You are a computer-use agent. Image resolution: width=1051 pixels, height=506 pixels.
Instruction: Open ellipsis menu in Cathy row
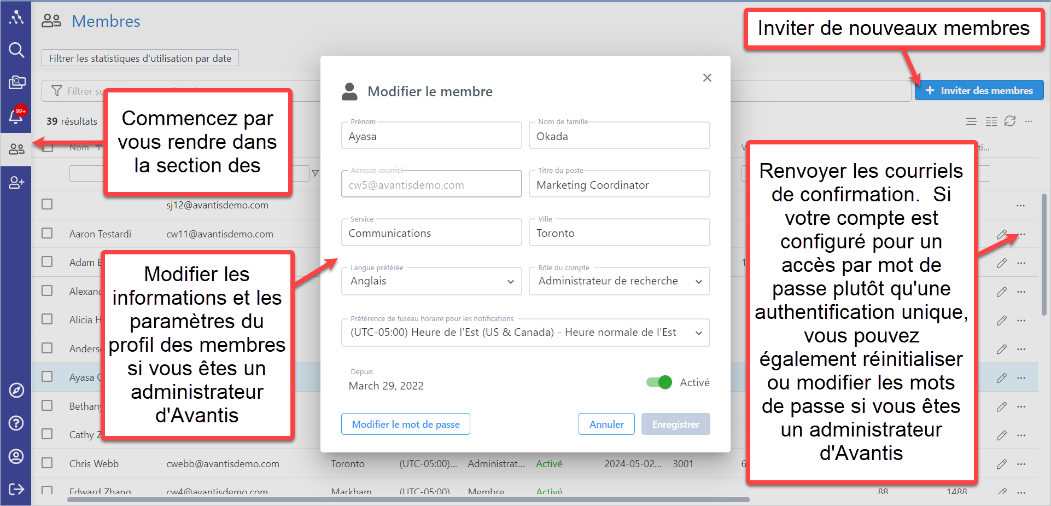click(1021, 435)
